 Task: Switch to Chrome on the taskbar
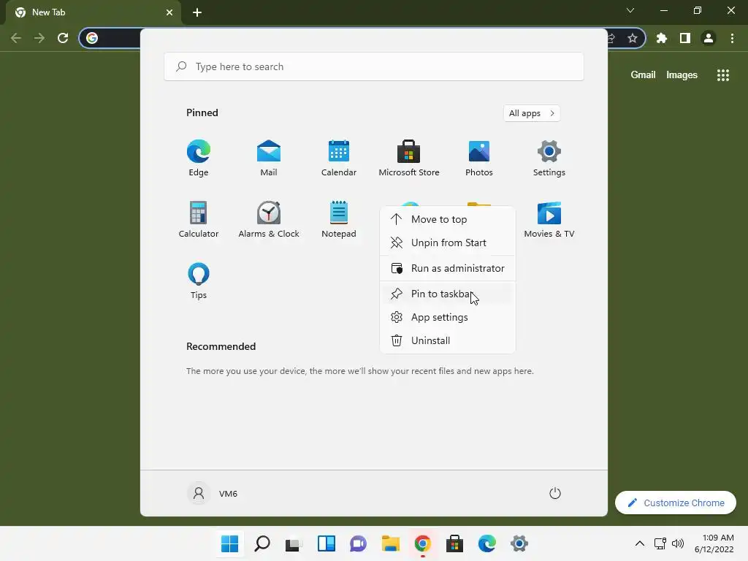423,543
